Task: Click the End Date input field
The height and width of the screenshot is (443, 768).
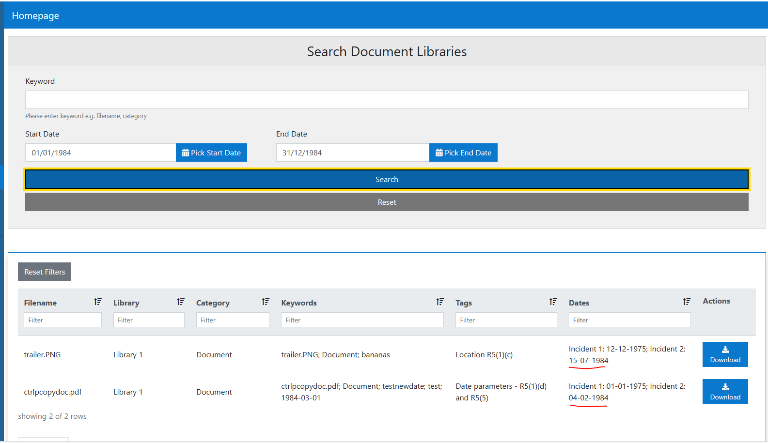Action: [x=353, y=153]
